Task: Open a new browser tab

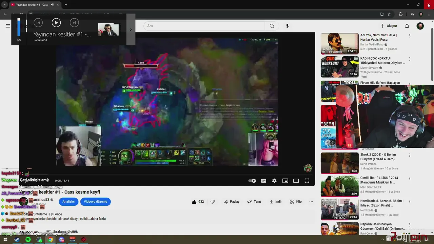Action: [66, 5]
